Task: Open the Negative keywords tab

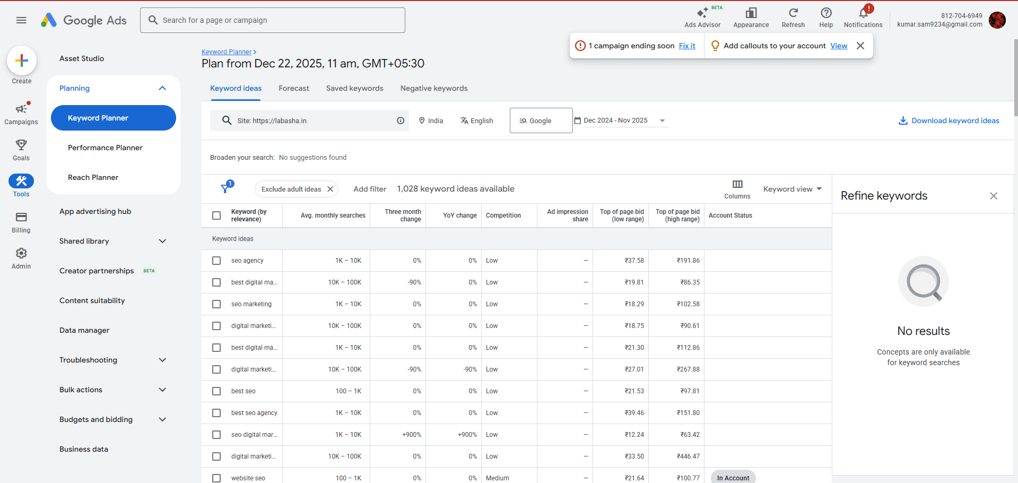Action: click(433, 88)
